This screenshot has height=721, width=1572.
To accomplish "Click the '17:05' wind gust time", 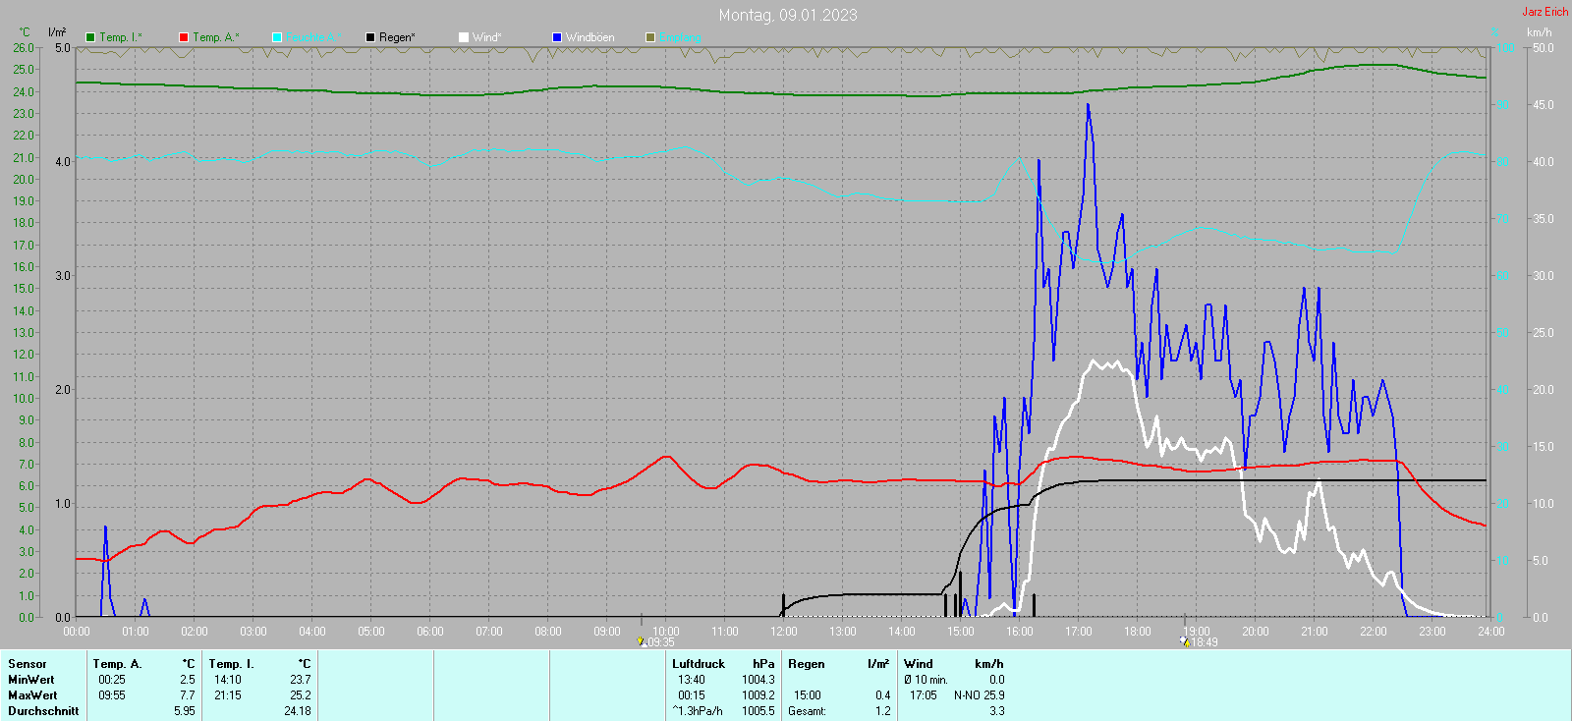I will [x=924, y=695].
